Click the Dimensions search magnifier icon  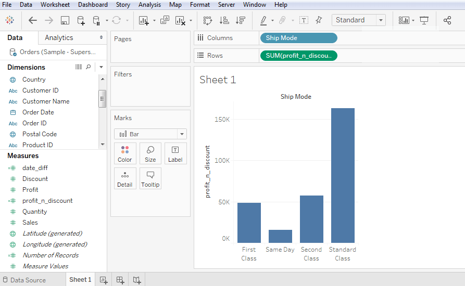pos(89,67)
